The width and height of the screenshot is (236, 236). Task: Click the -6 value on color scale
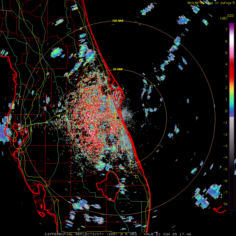225,181
